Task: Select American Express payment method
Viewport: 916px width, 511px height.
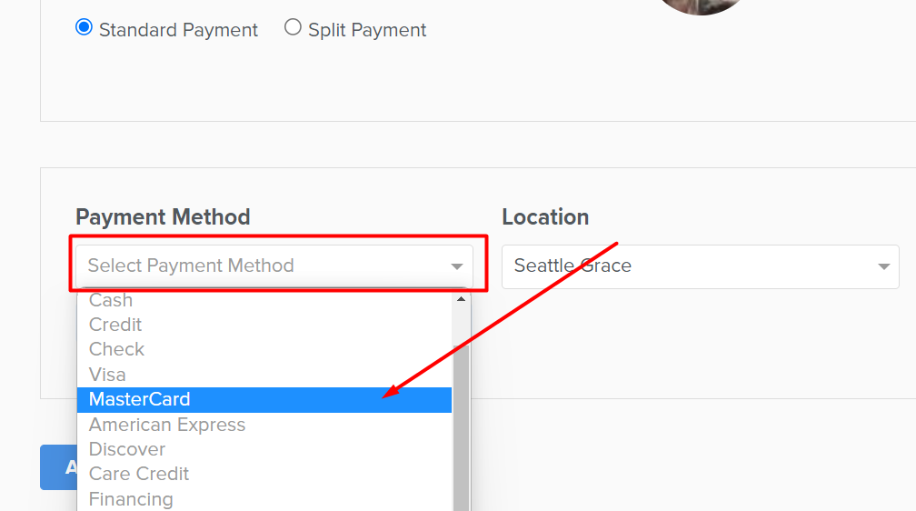Action: 264,425
